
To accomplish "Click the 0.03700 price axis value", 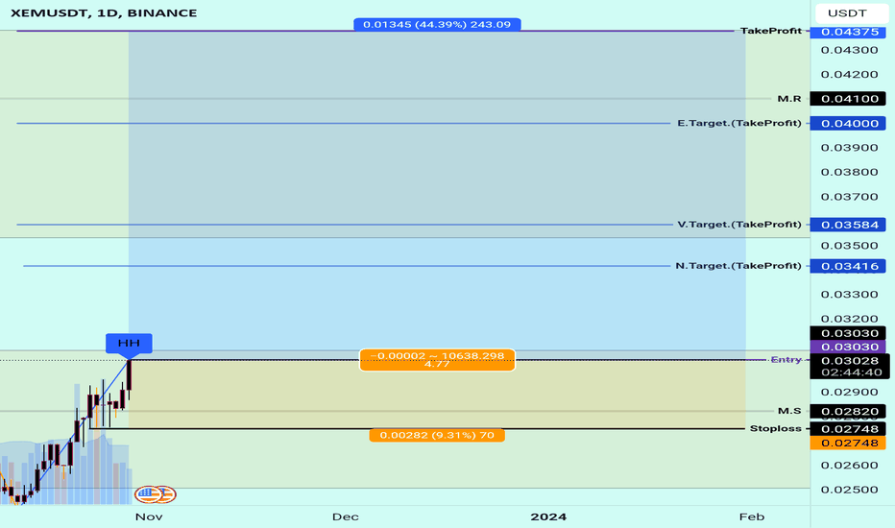I will tap(849, 197).
